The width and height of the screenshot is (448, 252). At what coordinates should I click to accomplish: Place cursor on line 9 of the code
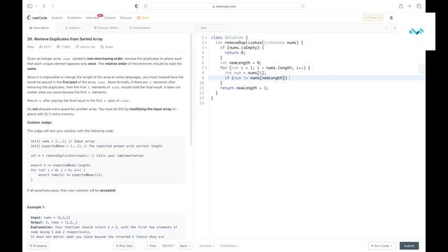pyautogui.click(x=316, y=78)
